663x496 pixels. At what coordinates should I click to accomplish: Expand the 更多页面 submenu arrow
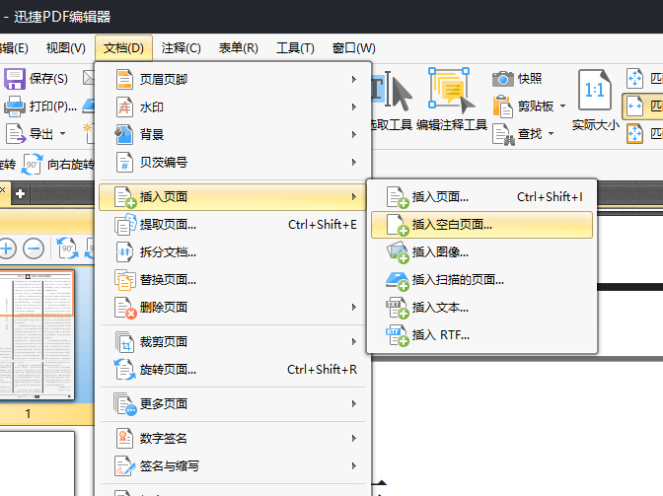tap(354, 404)
